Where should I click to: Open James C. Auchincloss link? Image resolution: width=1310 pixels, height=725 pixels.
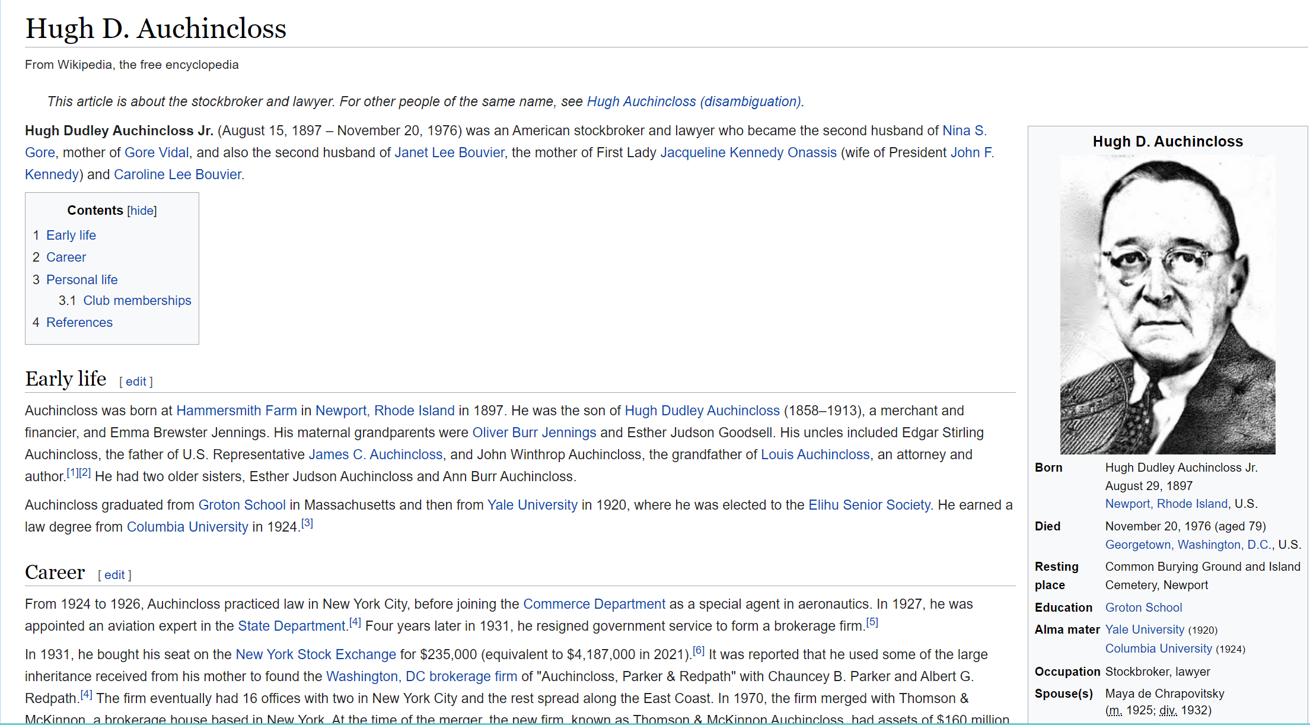376,454
